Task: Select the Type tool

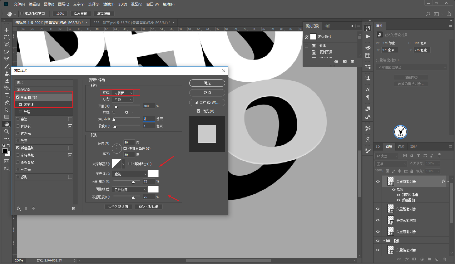Action: tap(7, 95)
